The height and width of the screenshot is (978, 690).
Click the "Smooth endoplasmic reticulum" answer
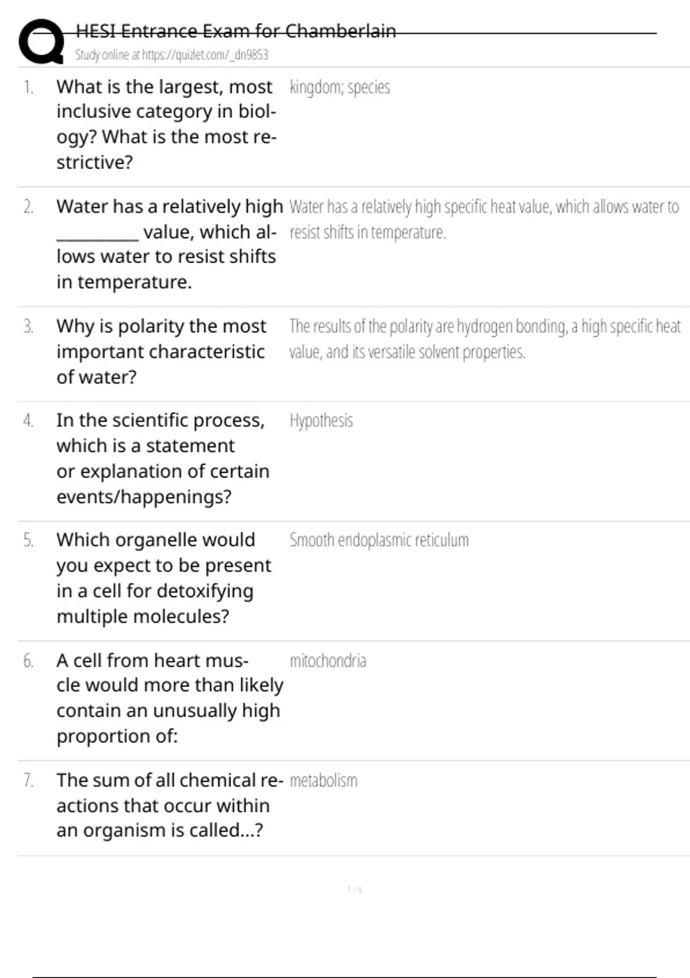pos(379,540)
